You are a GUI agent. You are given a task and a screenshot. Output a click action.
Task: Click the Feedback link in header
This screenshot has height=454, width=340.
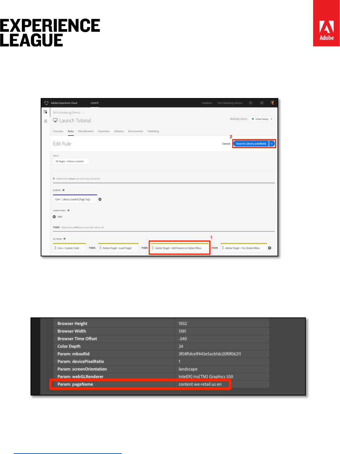click(207, 103)
